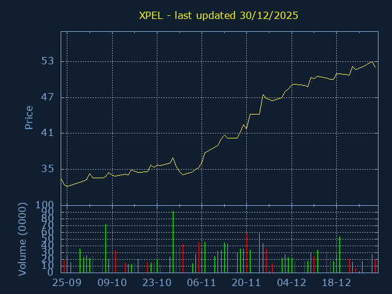Viewport: 392px width, 294px height.
Task: Click the date label 20-11
Action: click(246, 283)
